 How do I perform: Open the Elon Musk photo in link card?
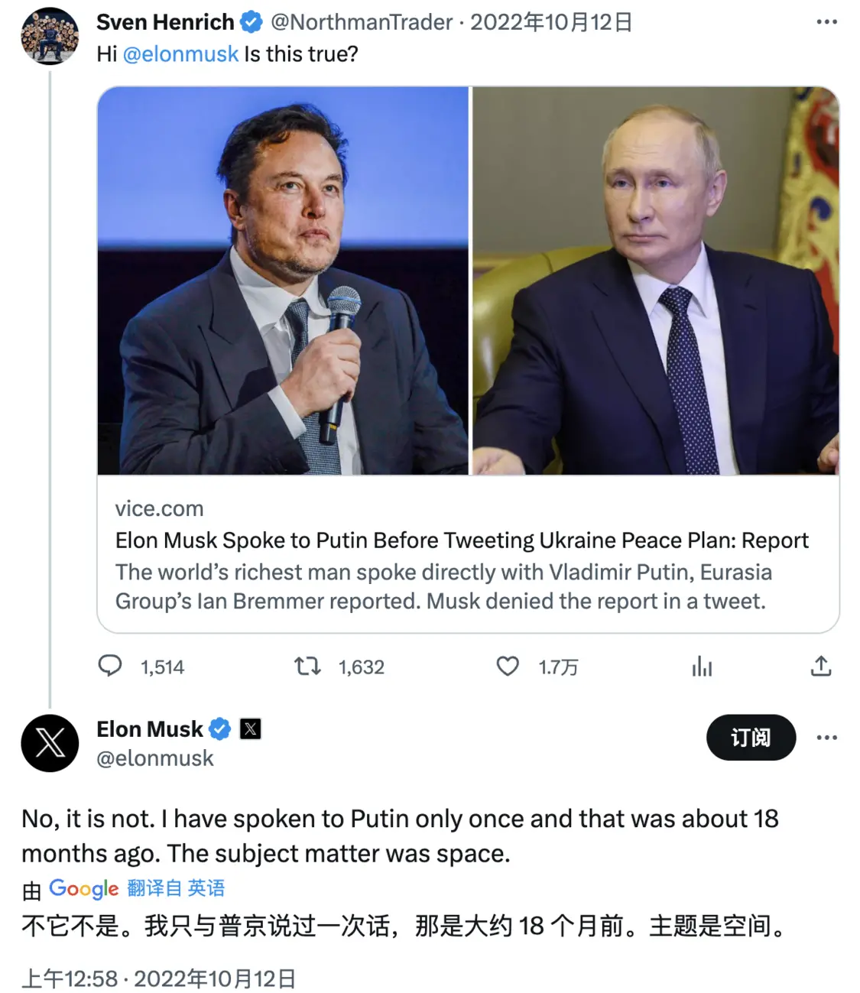(283, 281)
